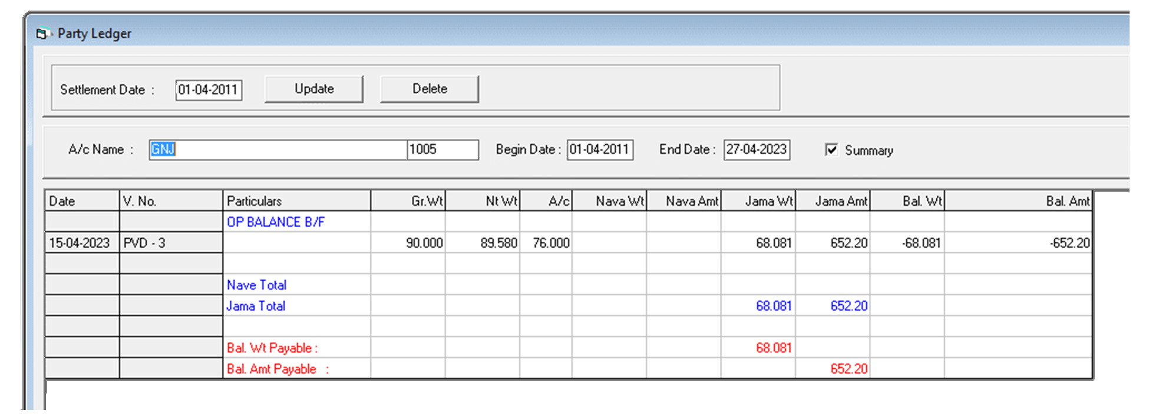Click Jama Total amount 652.20 in blue
Image resolution: width=1149 pixels, height=417 pixels.
pyautogui.click(x=849, y=306)
